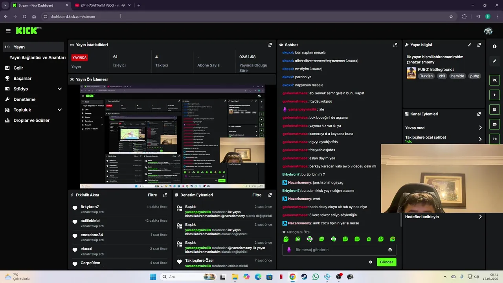This screenshot has height=283, width=503.
Task: Click the hamide stream tag
Action: pyautogui.click(x=457, y=76)
